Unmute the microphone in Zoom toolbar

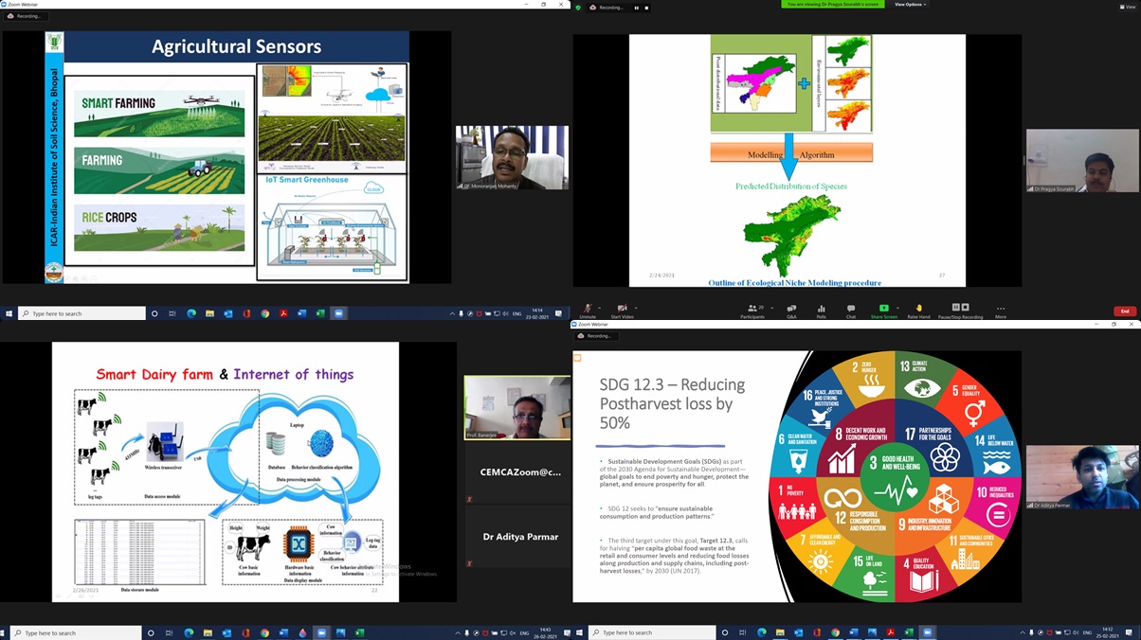coord(588,309)
